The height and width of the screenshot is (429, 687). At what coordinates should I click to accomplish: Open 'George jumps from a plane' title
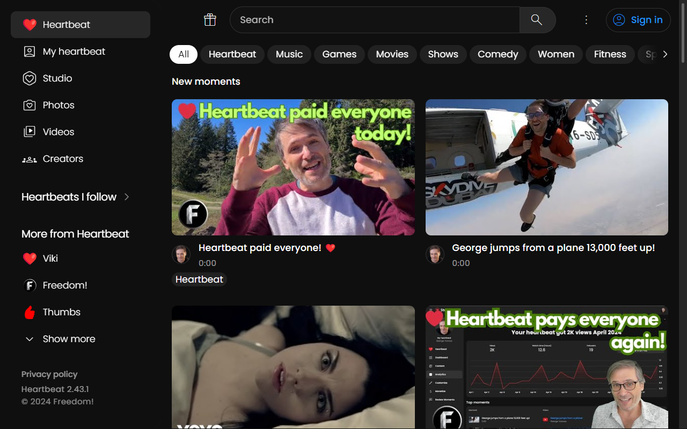(553, 248)
